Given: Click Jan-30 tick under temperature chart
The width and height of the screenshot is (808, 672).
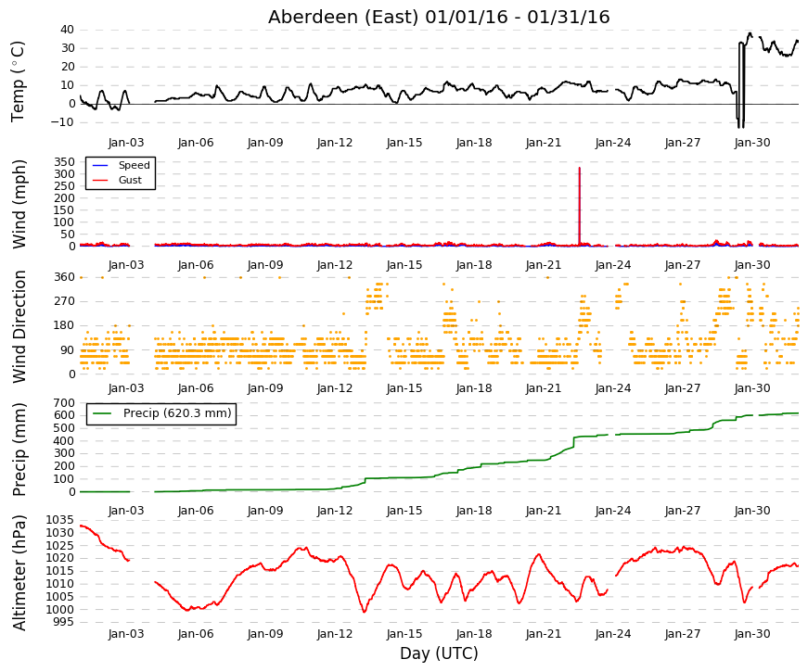Looking at the screenshot, I should [752, 143].
